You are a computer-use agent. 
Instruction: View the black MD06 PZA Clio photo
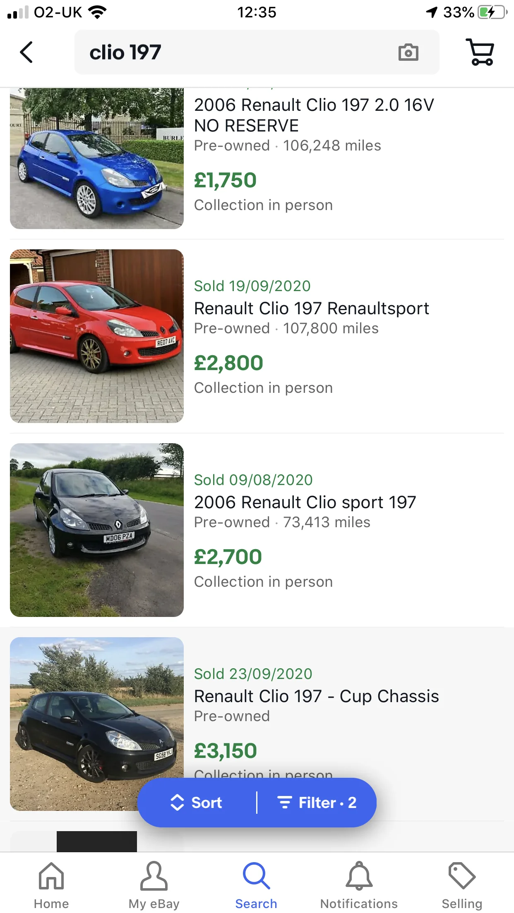97,530
